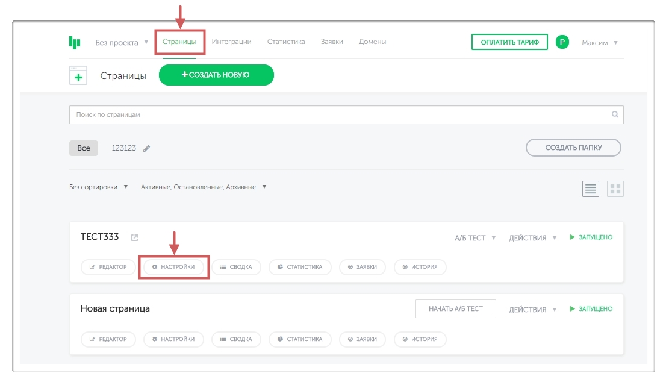Click the ruble balance icon
This screenshot has height=382, width=666.
point(562,42)
